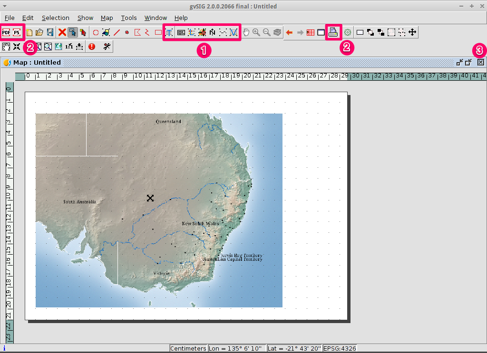Viewport: 487px width, 353px height.
Task: Click the red exclamation warning icon
Action: coord(92,47)
